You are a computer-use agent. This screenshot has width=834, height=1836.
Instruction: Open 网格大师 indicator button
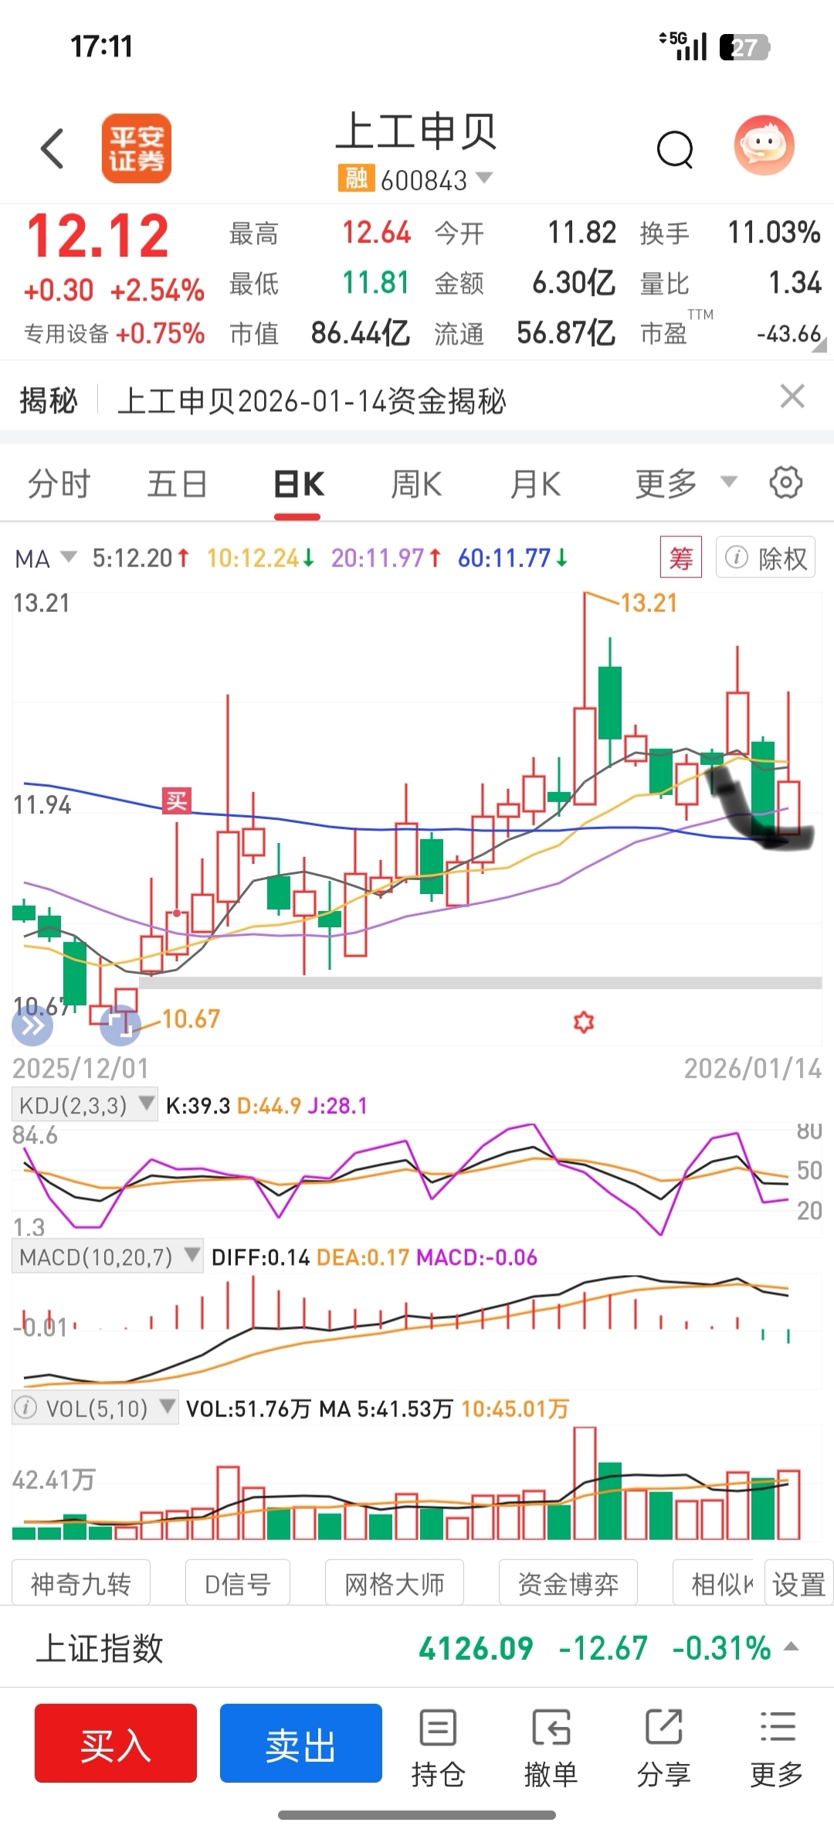[x=395, y=1584]
